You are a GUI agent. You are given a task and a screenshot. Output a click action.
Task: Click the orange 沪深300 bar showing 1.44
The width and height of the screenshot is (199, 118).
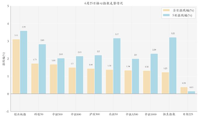click(x=91, y=81)
